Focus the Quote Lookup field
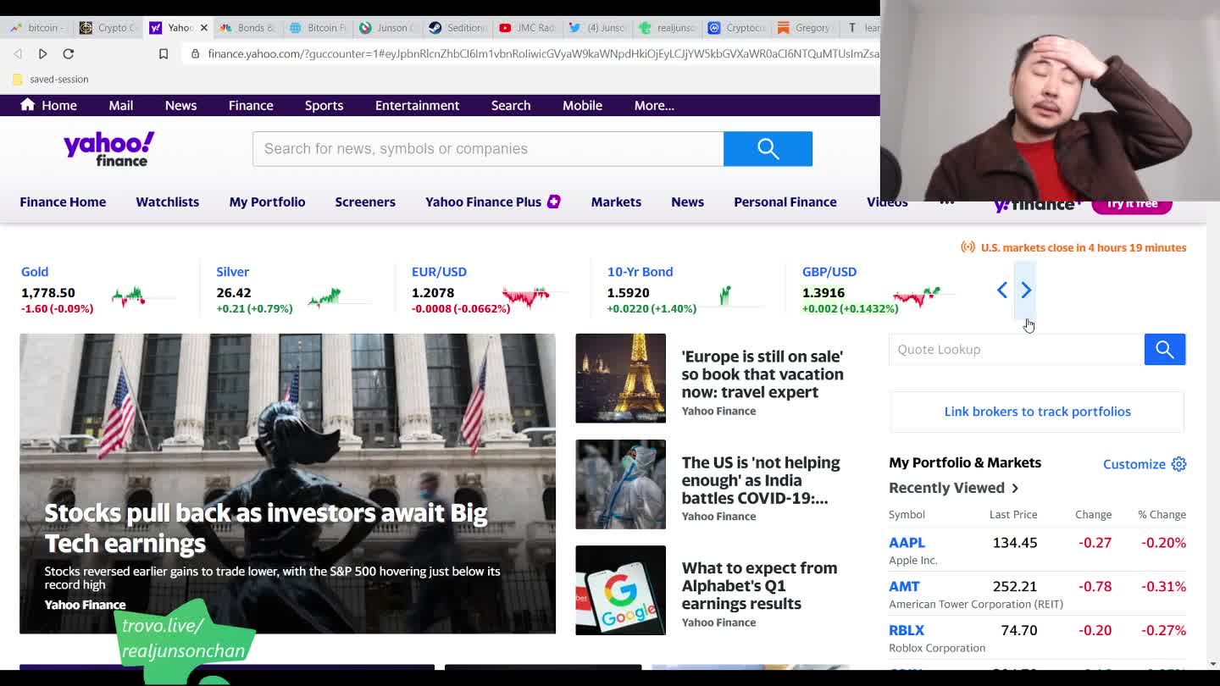 pos(1016,349)
